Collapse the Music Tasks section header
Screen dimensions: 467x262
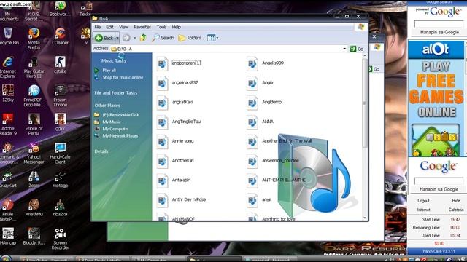point(114,60)
